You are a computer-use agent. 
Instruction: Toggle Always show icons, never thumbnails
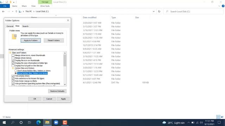[x=13, y=55]
